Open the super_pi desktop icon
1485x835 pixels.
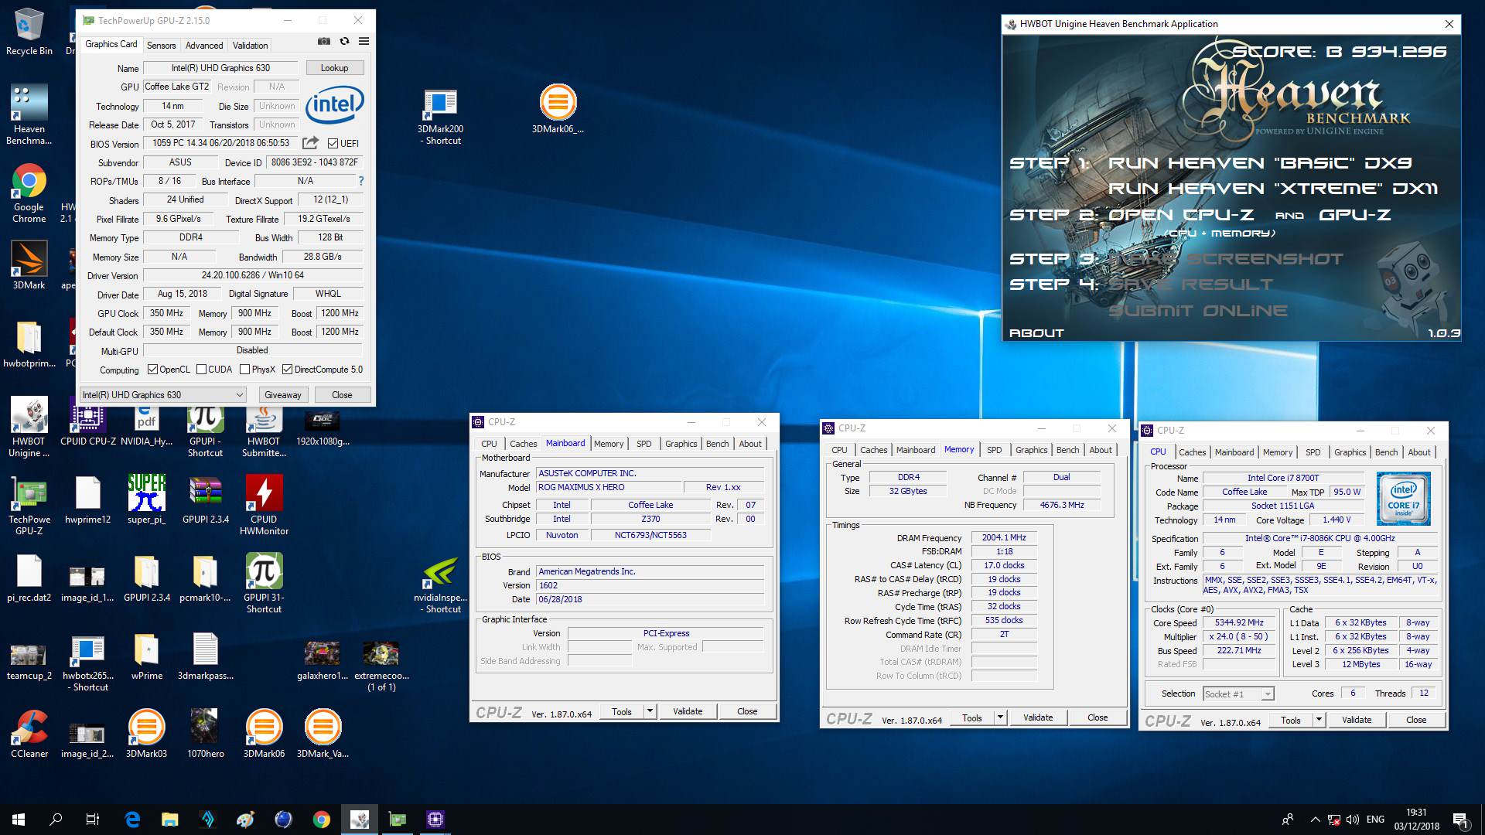(146, 499)
